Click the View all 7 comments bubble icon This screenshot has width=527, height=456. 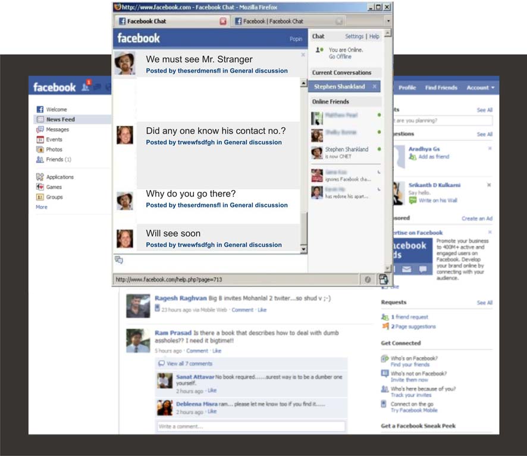click(161, 363)
